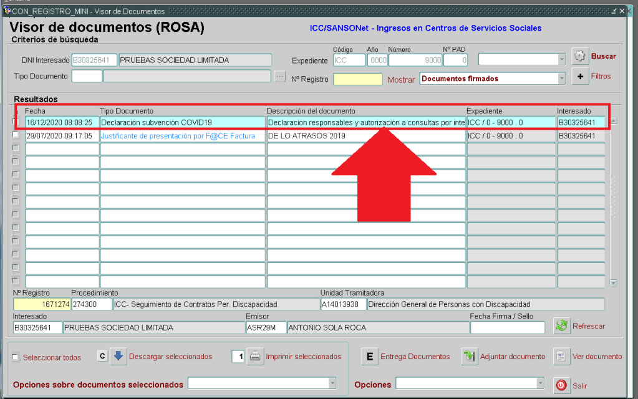Image resolution: width=638 pixels, height=399 pixels.
Task: Click the Descargar seleccionados text label
Action: (170, 357)
